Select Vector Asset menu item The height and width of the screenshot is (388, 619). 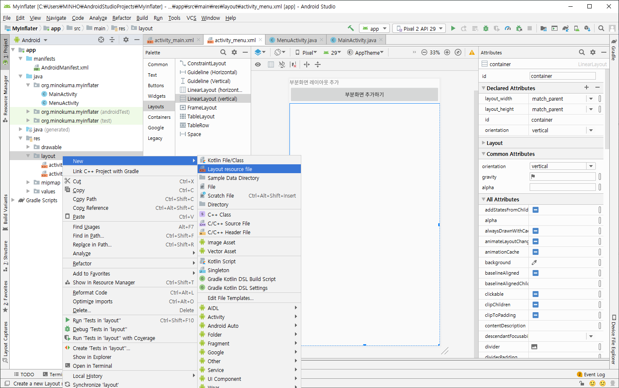[249, 251]
